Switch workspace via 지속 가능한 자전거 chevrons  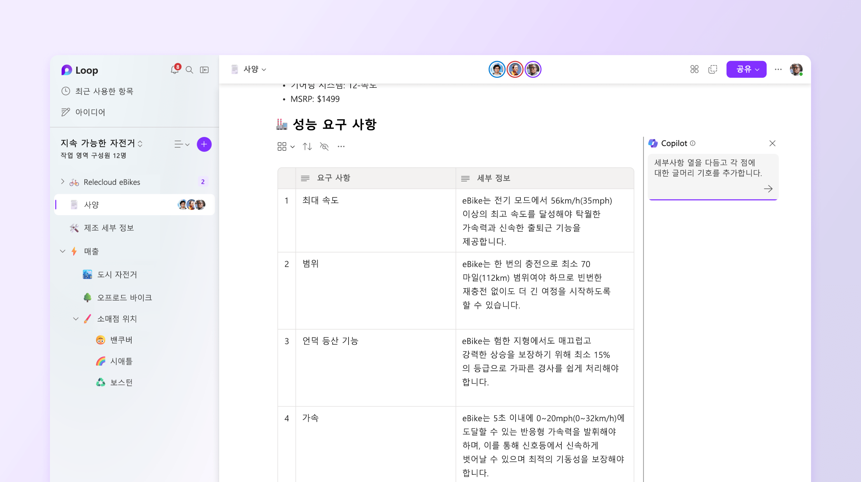[x=140, y=144]
